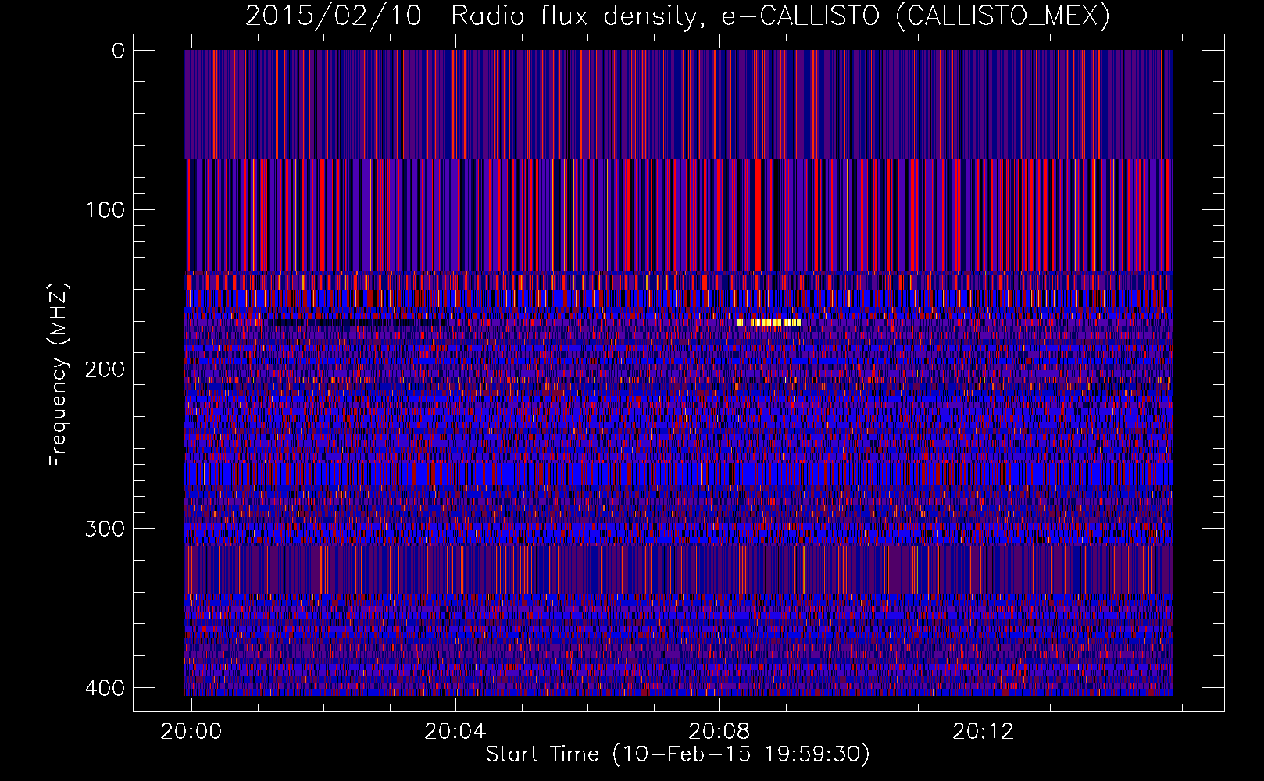Click the yellow burst feature near 170 MHz
1264x781 pixels.
769,323
